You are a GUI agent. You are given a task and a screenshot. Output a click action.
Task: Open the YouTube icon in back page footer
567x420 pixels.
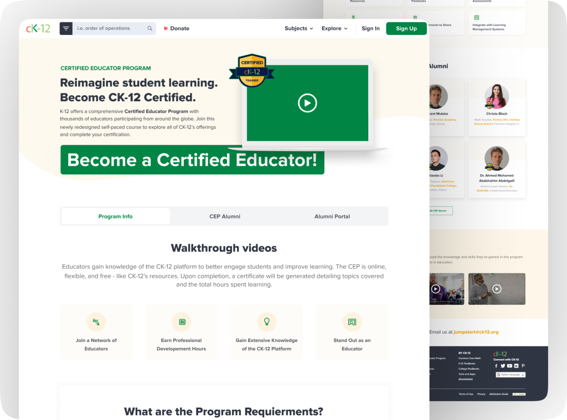pyautogui.click(x=509, y=366)
